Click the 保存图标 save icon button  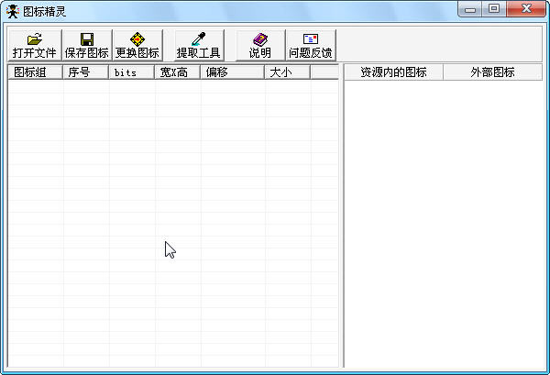[87, 45]
